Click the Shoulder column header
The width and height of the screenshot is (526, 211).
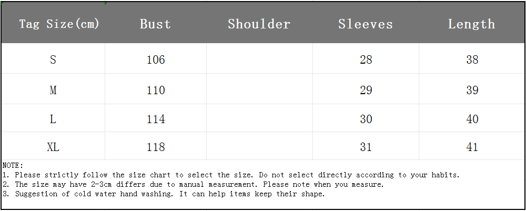(x=259, y=24)
